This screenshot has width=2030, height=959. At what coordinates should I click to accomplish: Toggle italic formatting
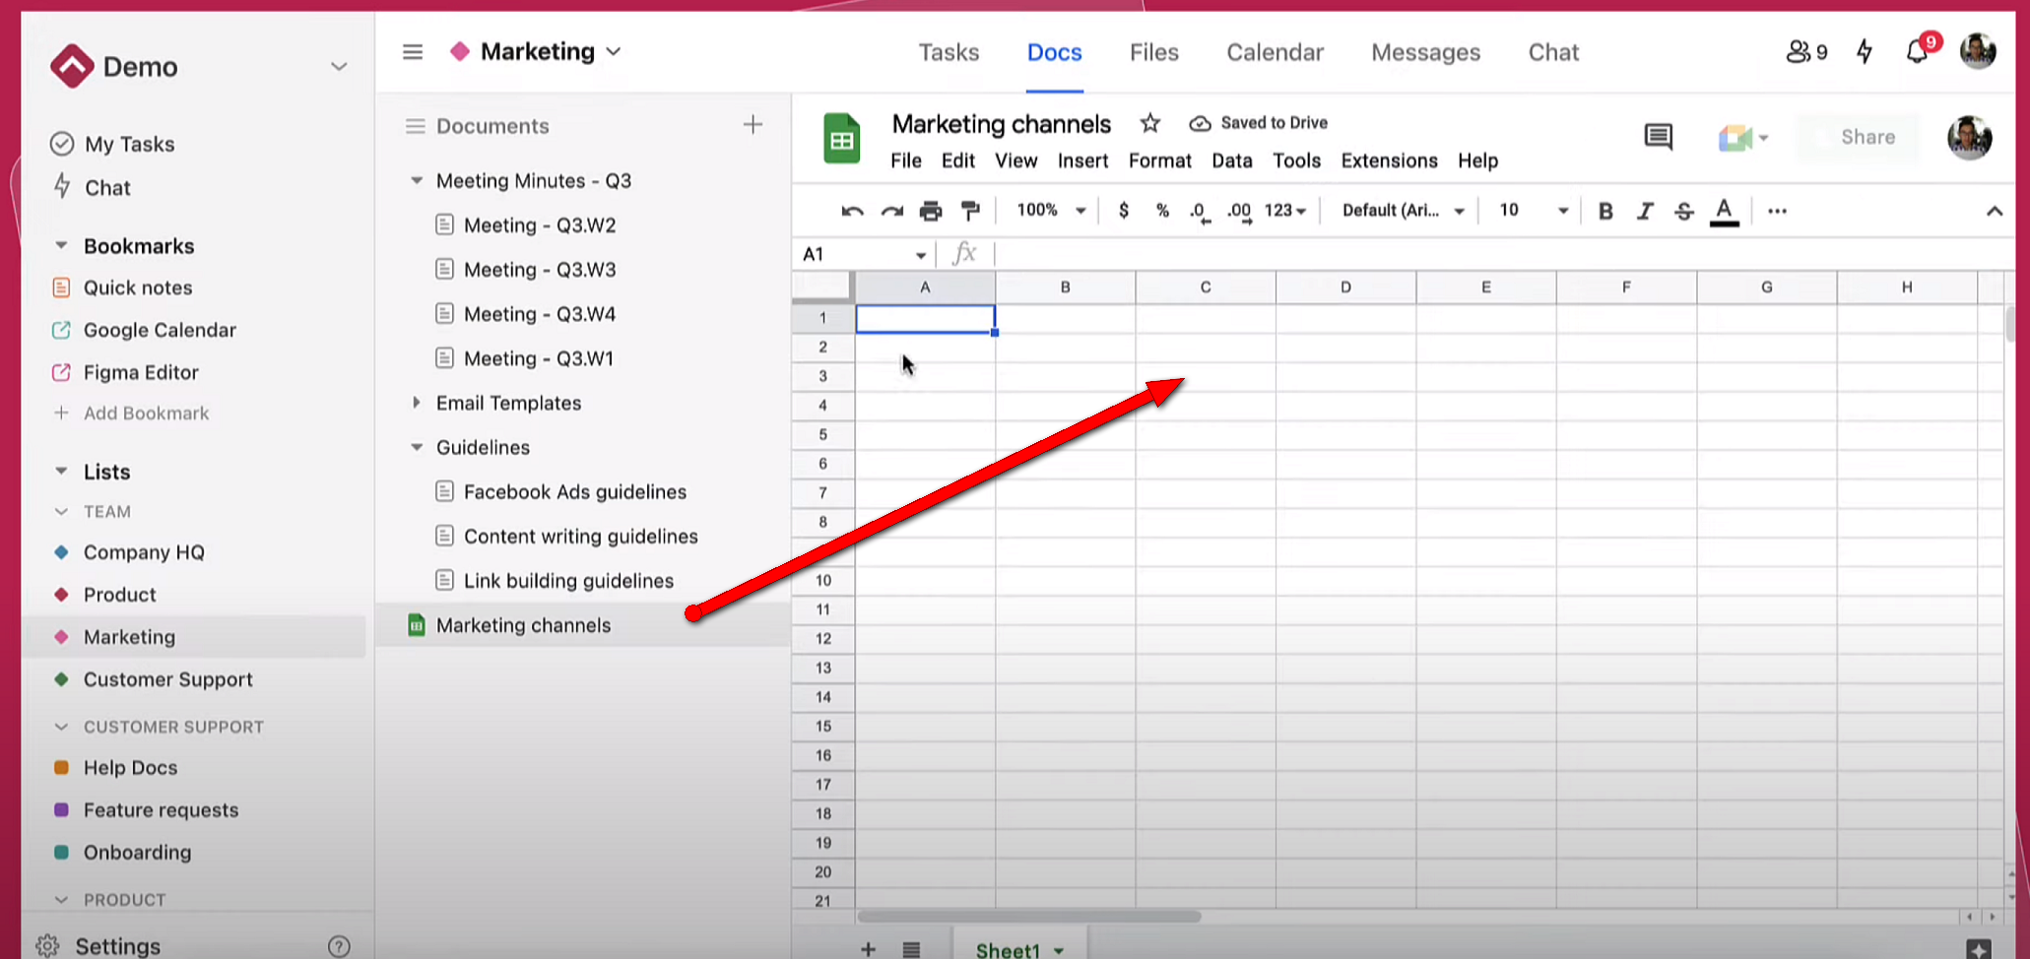pyautogui.click(x=1645, y=211)
